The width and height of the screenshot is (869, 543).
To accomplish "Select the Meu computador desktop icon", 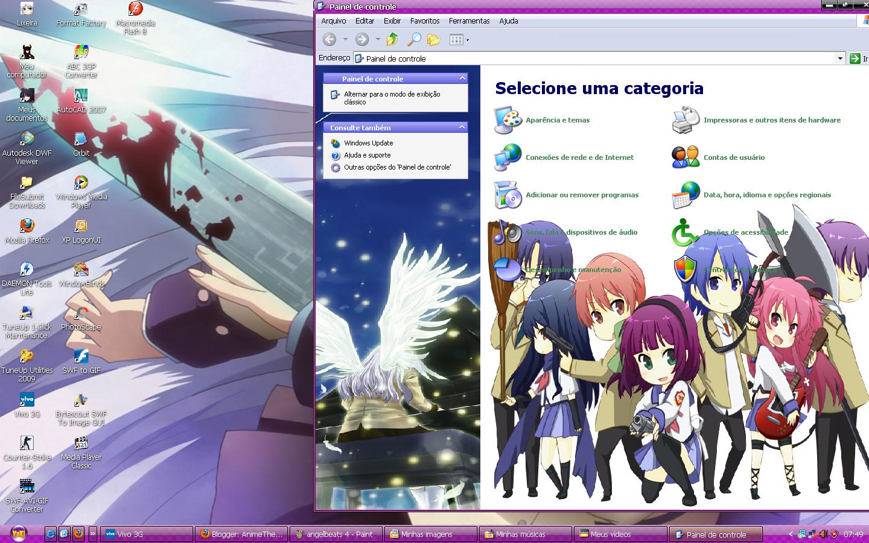I will [27, 62].
